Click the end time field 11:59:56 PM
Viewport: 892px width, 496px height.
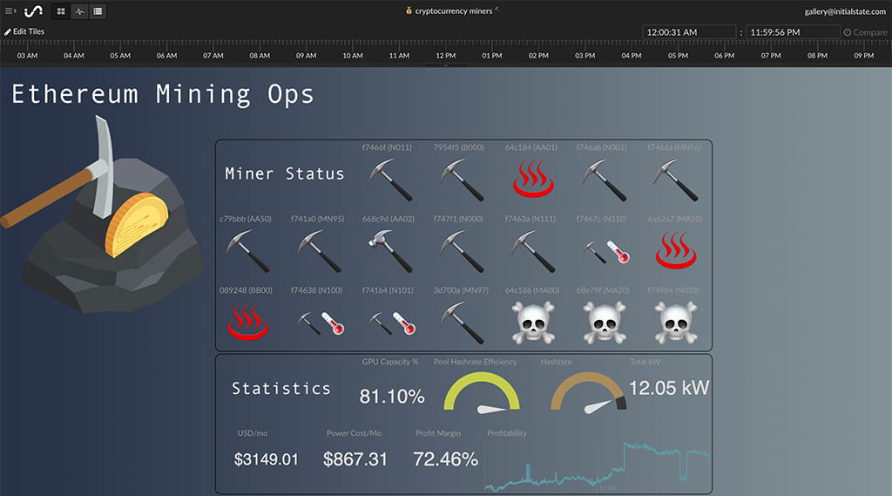(x=792, y=32)
